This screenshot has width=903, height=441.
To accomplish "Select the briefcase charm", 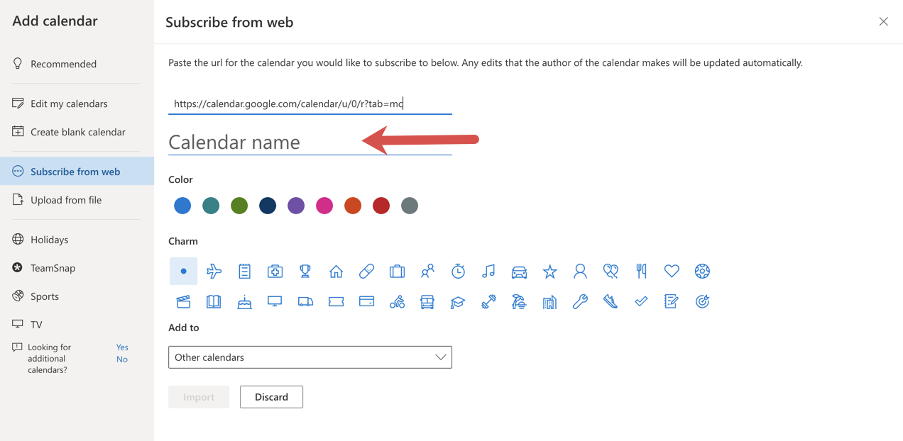I will point(397,271).
